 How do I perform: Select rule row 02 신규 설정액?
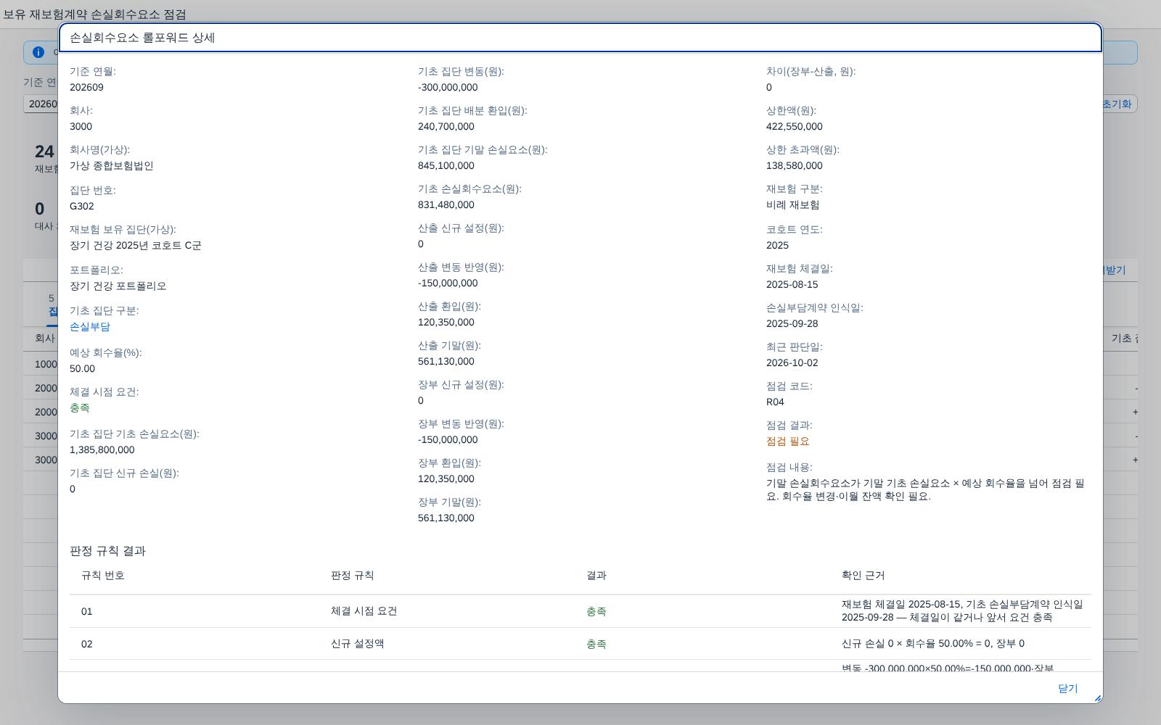[580, 644]
